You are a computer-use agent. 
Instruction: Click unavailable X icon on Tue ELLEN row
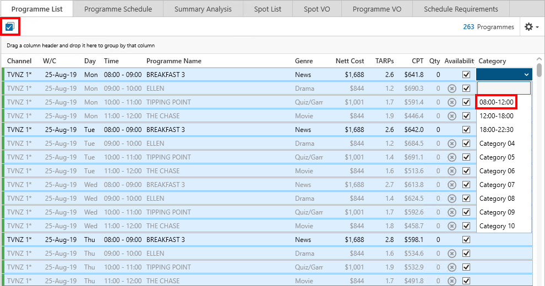[x=451, y=144]
